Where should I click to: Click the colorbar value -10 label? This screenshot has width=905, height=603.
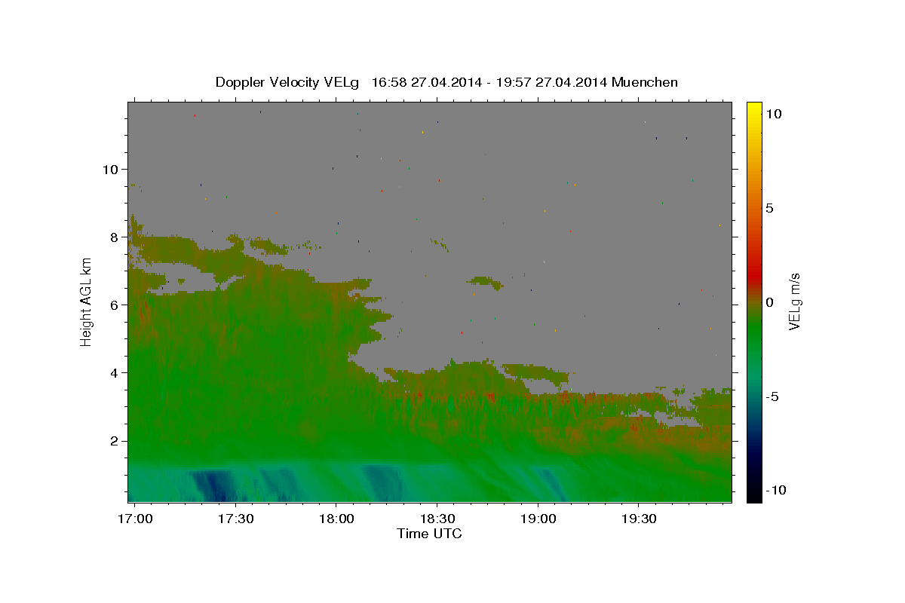[x=775, y=491]
